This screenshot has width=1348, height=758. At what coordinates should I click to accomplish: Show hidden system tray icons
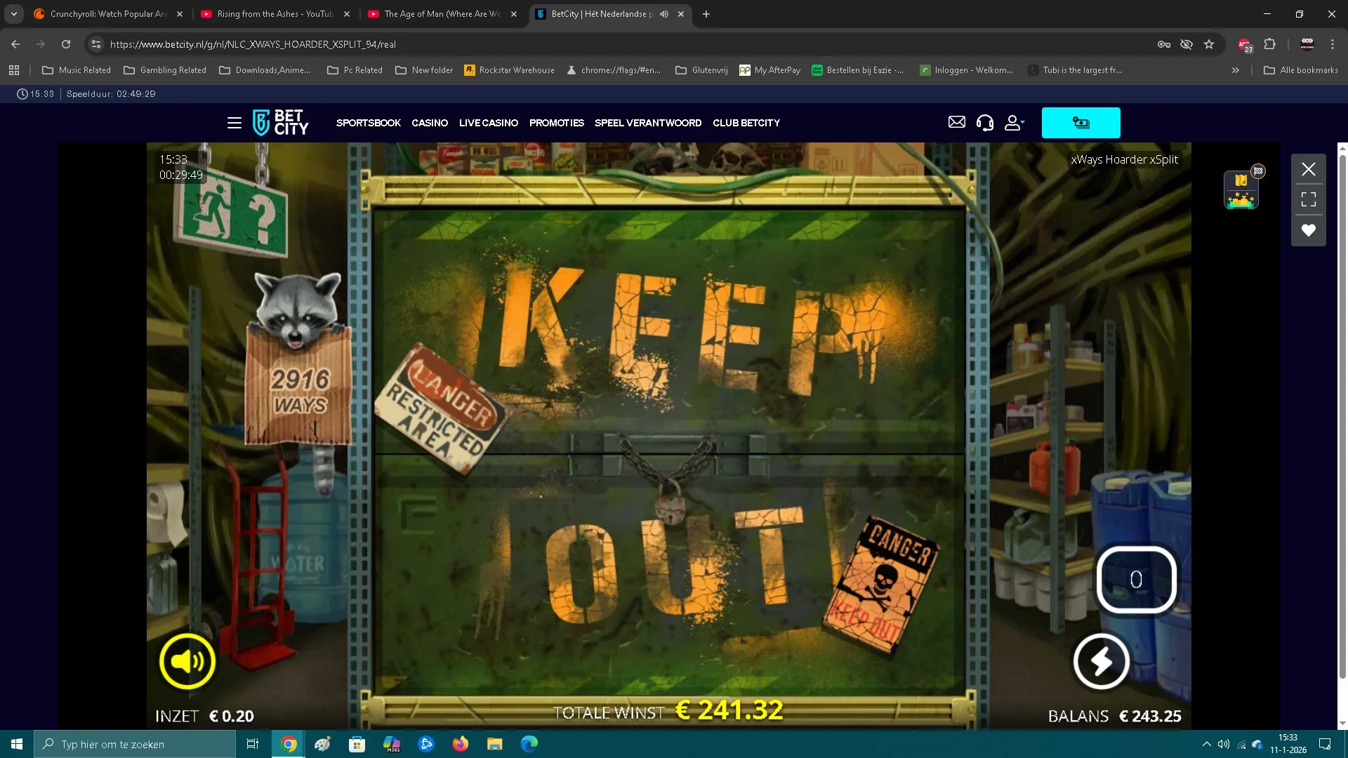[1206, 744]
